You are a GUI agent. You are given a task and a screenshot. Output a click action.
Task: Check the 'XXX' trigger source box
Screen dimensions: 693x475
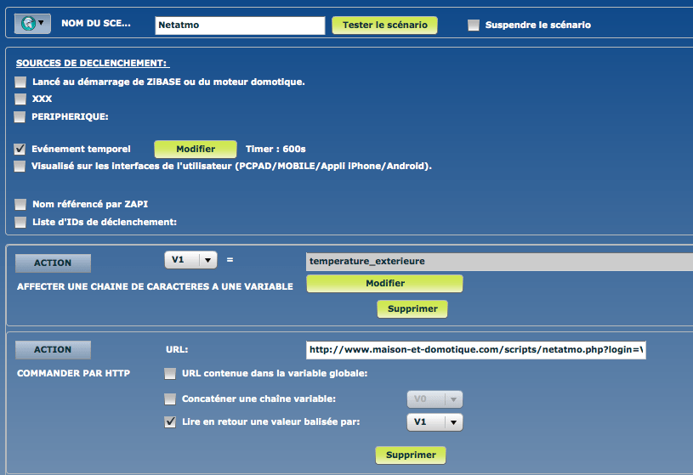pos(20,99)
